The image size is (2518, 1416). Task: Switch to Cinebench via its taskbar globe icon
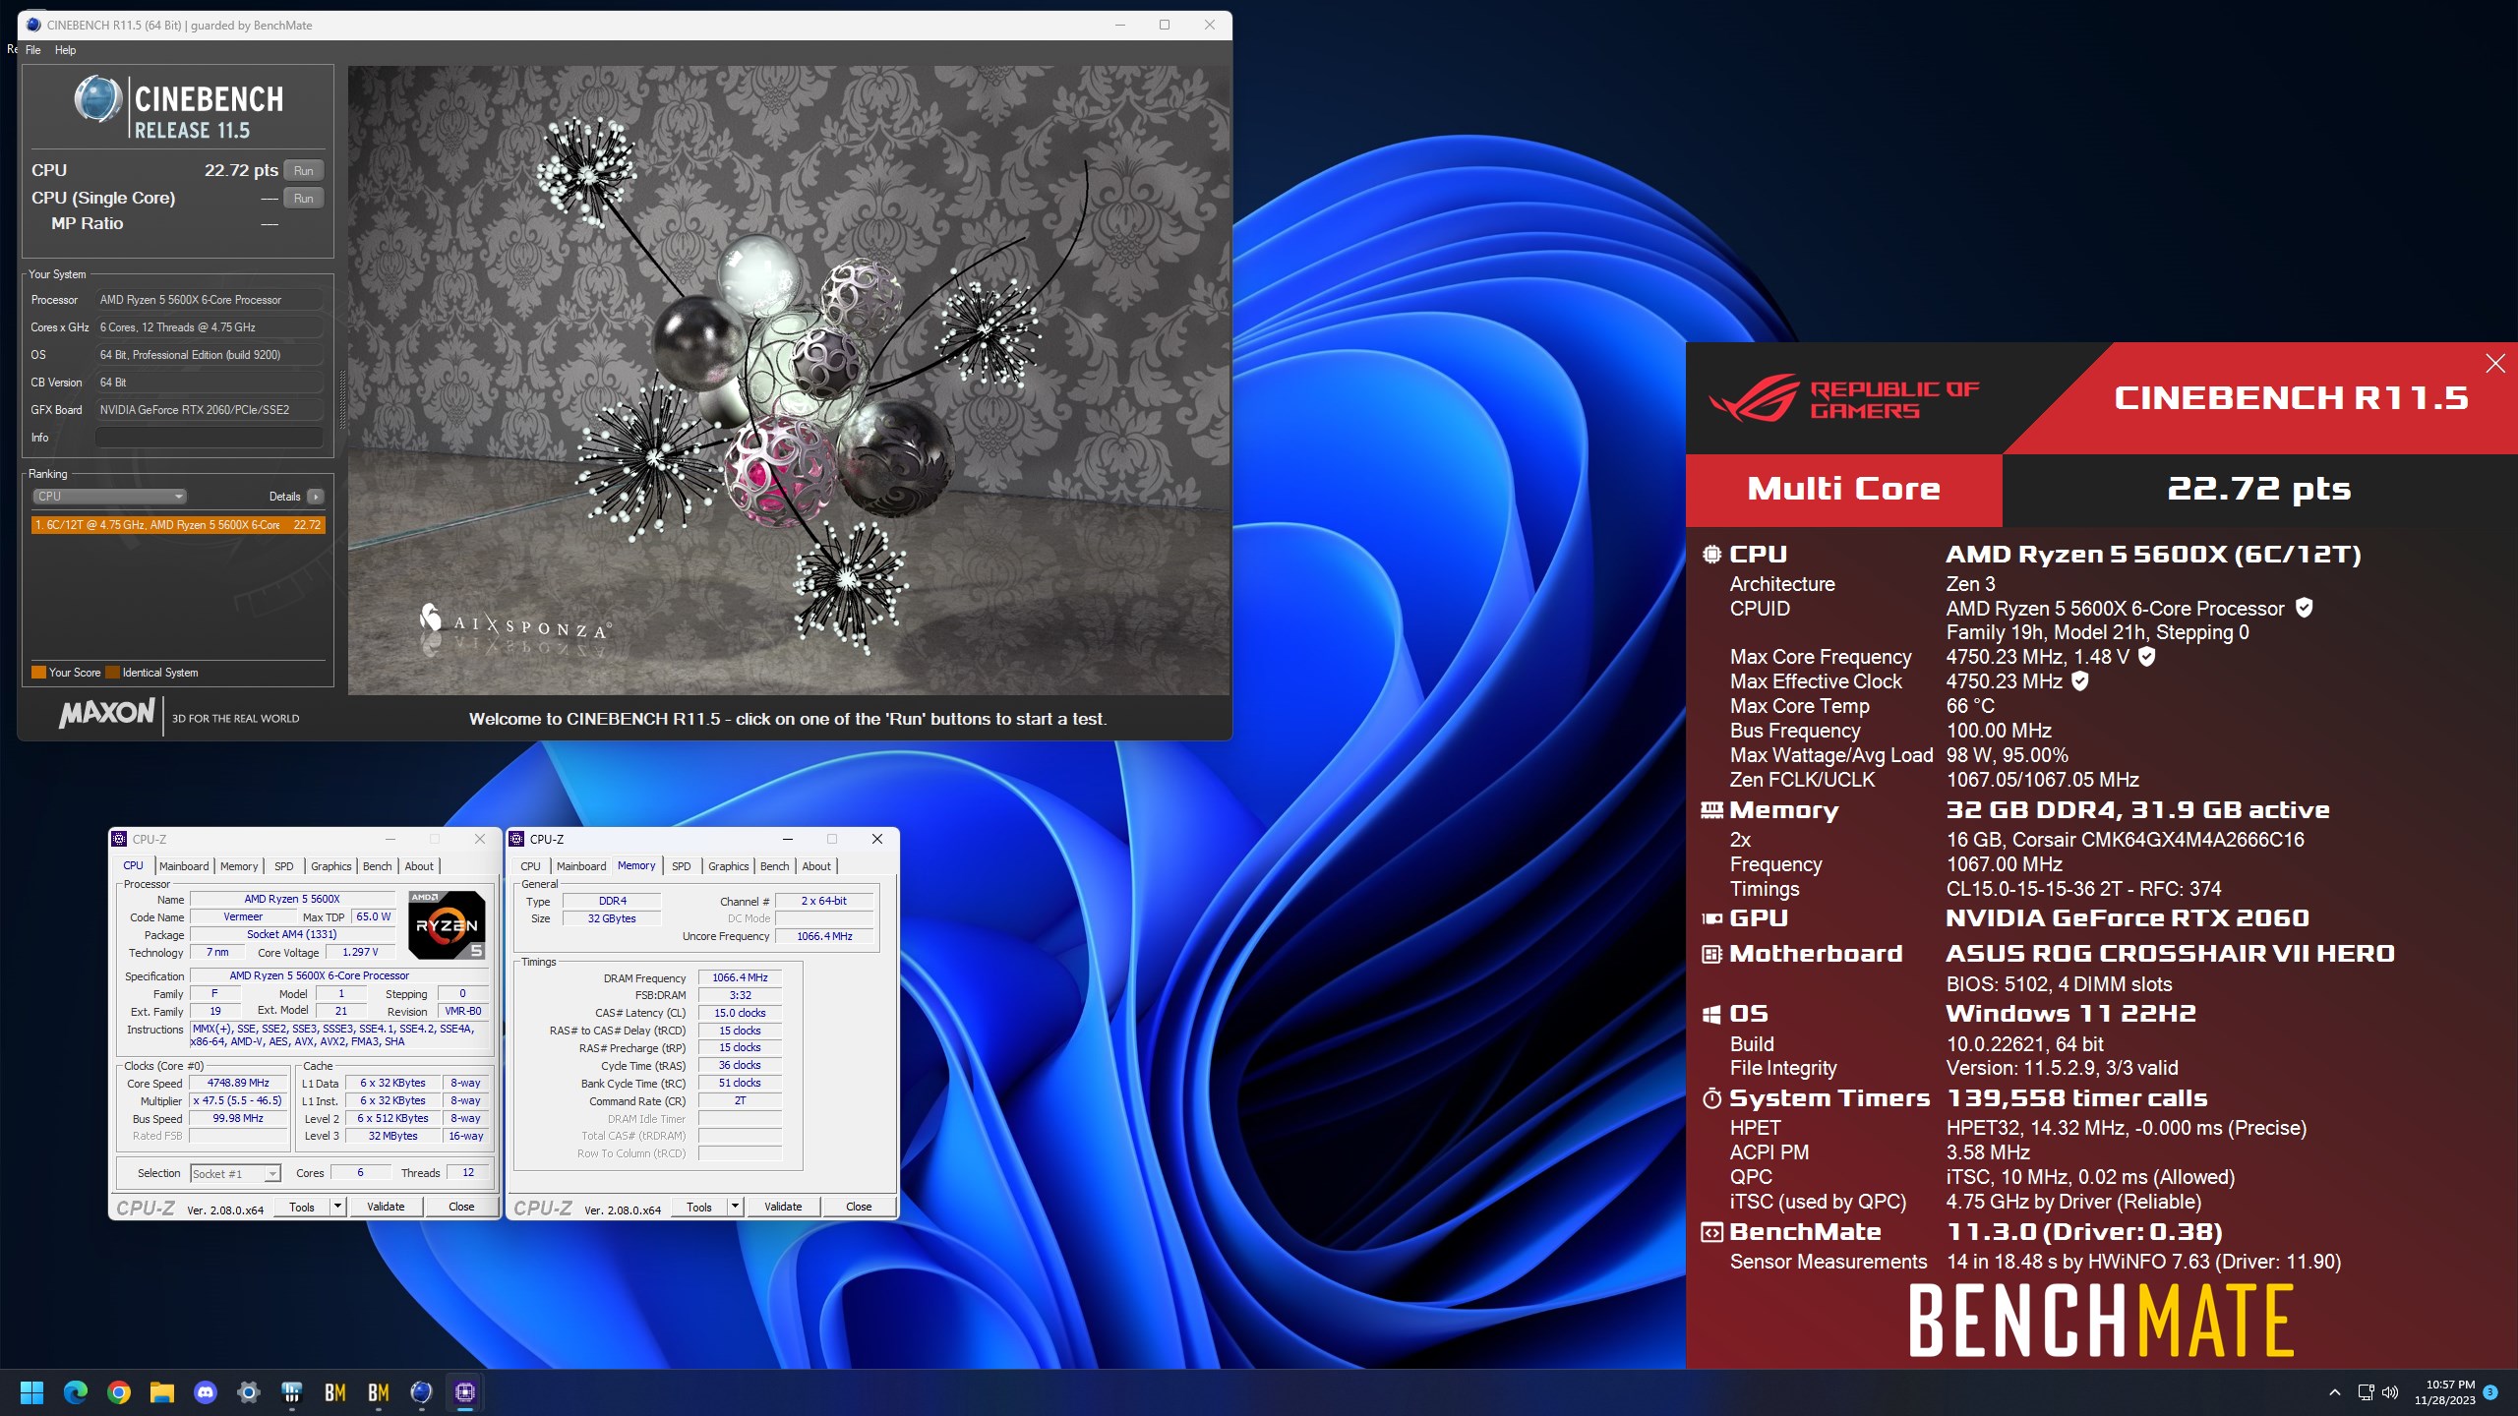[x=421, y=1392]
